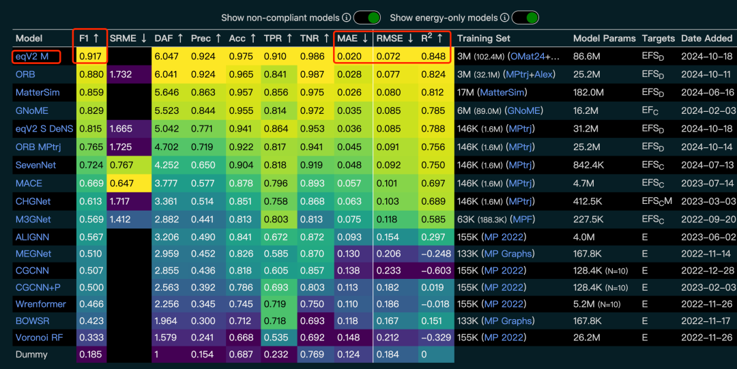Screen dimensions: 737x369
Task: Click the up arrow next to F1
Action: (x=96, y=38)
